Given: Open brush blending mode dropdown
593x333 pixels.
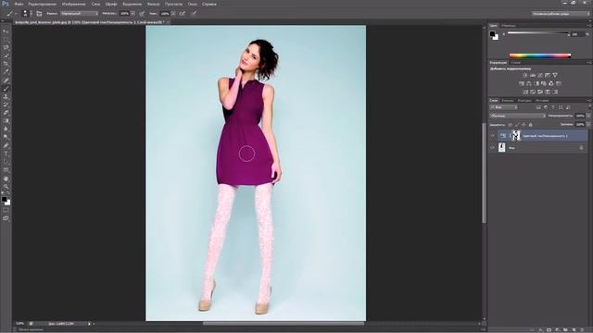Looking at the screenshot, I should (x=80, y=14).
